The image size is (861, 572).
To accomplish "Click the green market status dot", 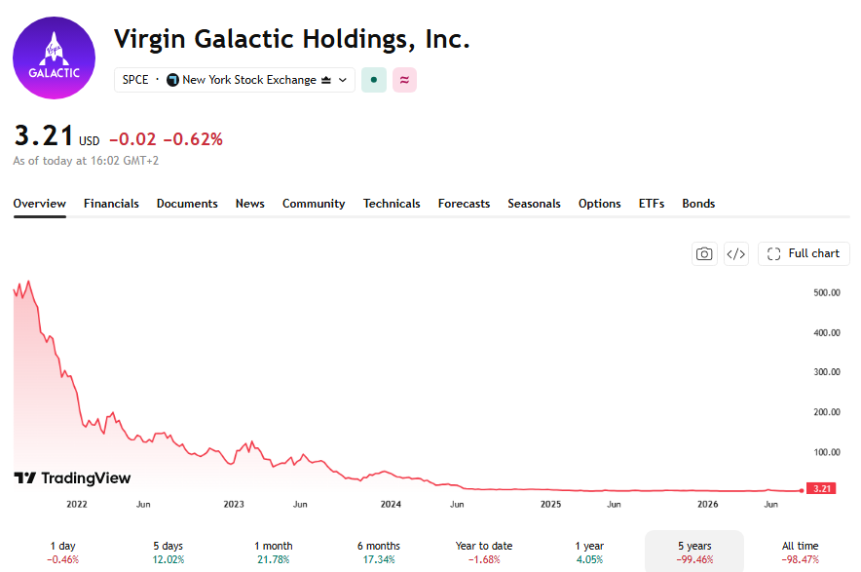I will 374,80.
